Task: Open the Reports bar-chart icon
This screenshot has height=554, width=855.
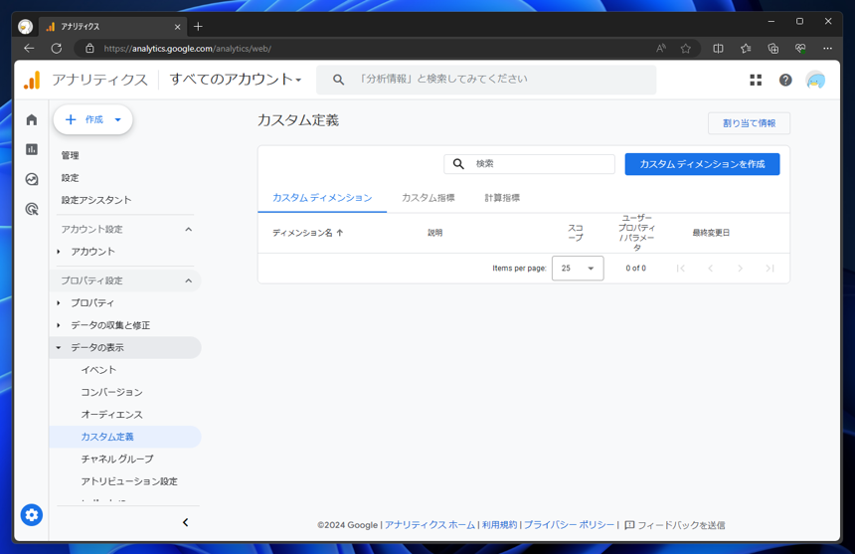Action: (32, 149)
